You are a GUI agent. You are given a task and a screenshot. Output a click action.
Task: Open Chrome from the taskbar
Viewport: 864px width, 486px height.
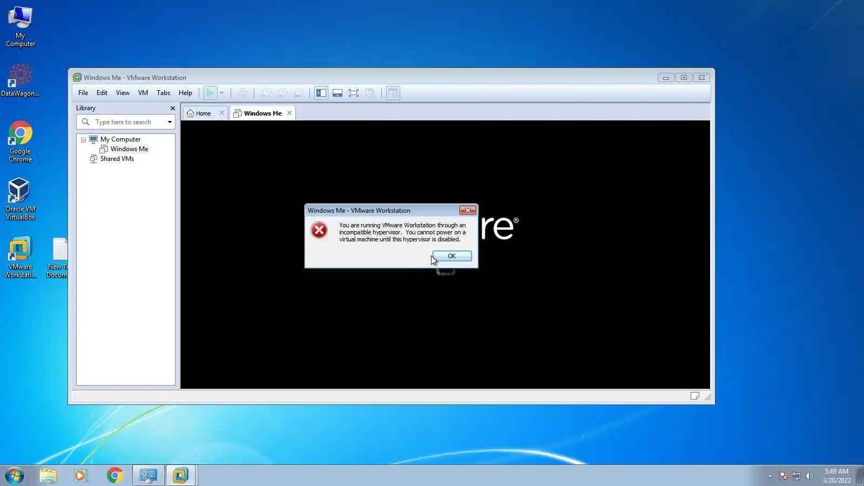tap(114, 476)
